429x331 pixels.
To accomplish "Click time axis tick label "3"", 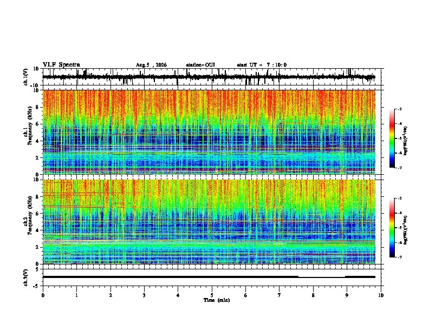I will pyautogui.click(x=144, y=295).
